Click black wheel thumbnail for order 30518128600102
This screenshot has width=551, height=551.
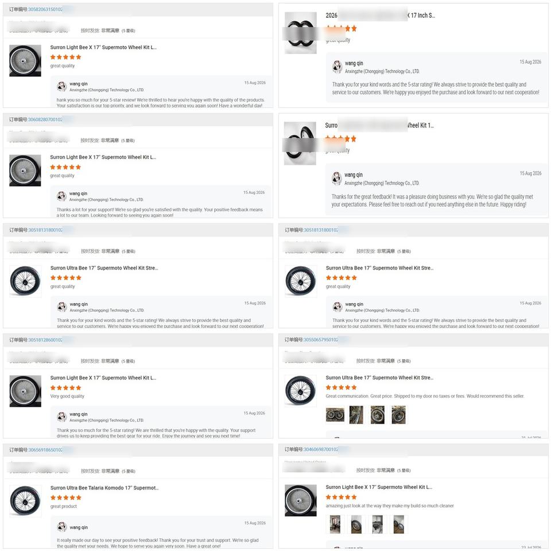25,391
